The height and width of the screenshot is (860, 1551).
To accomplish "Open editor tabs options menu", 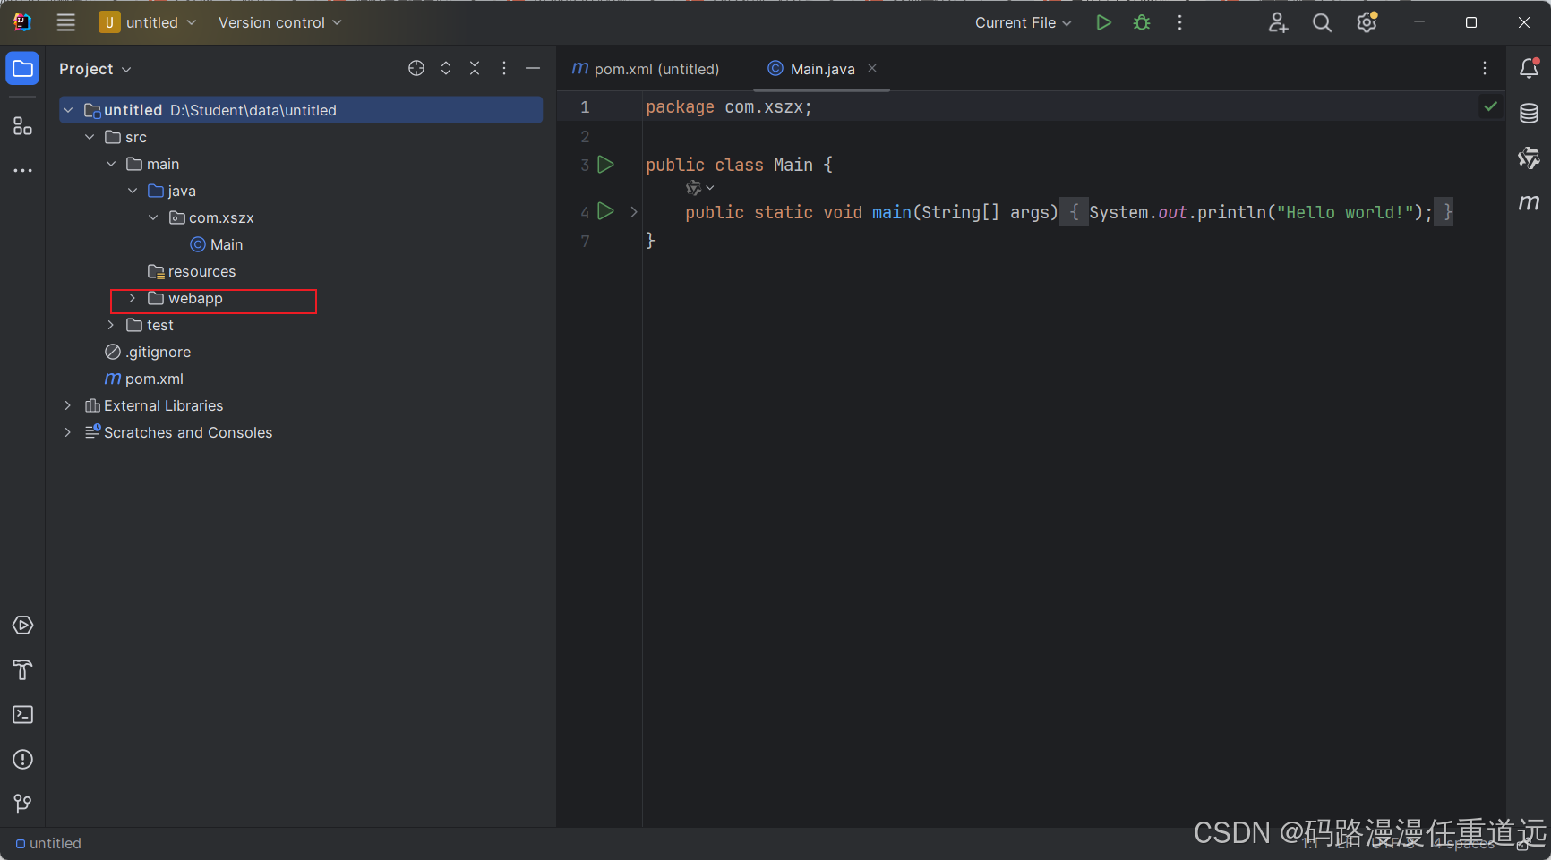I will point(1485,69).
